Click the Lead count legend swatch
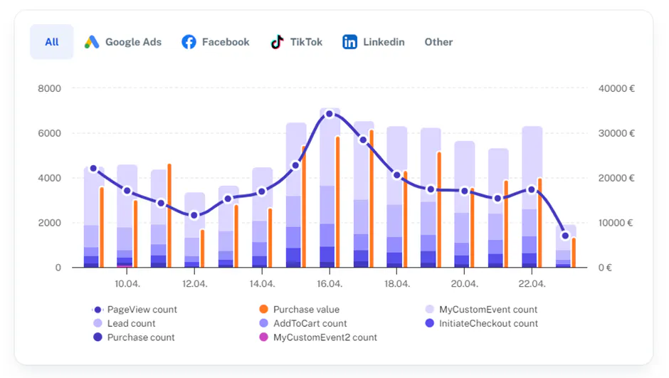Image resolution: width=669 pixels, height=378 pixels. point(98,323)
